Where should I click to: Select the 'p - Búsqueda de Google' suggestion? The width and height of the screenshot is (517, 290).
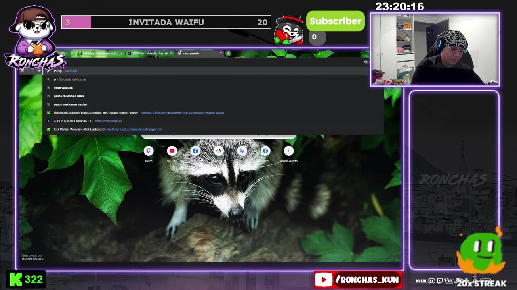point(213,79)
